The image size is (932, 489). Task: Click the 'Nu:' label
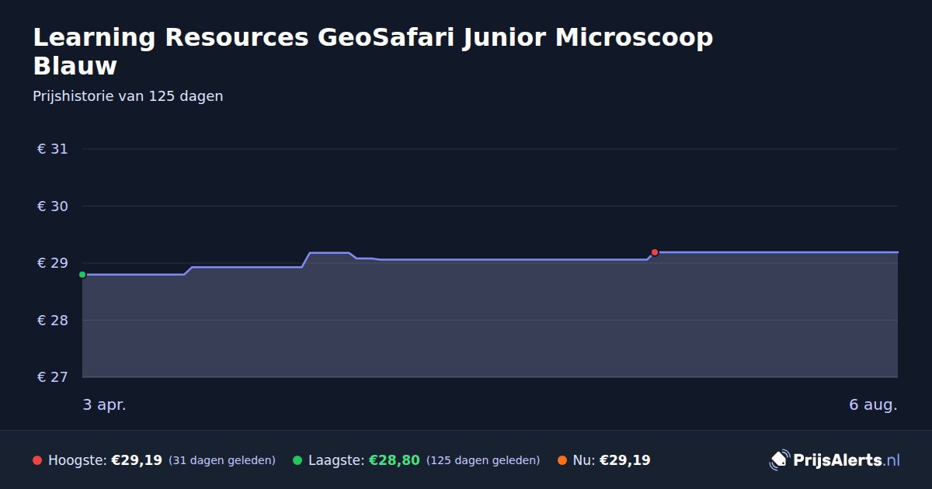click(584, 460)
